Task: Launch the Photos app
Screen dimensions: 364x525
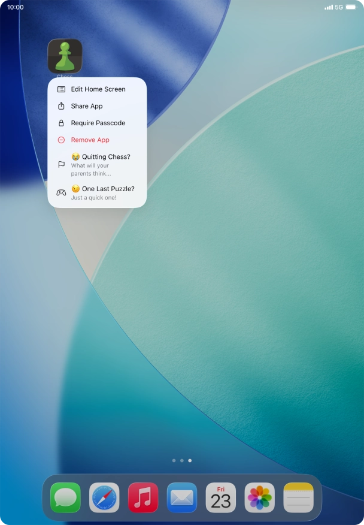Action: 260,497
